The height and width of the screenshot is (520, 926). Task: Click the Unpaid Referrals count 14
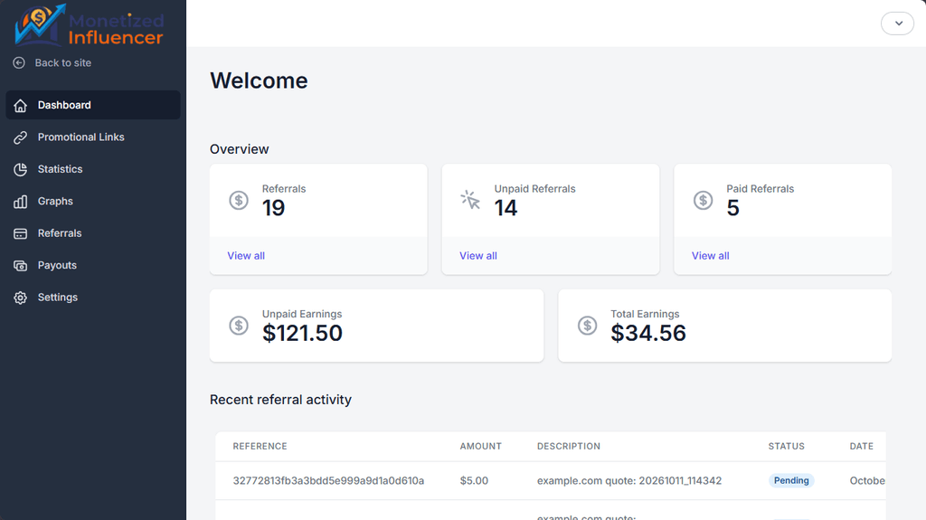(506, 208)
